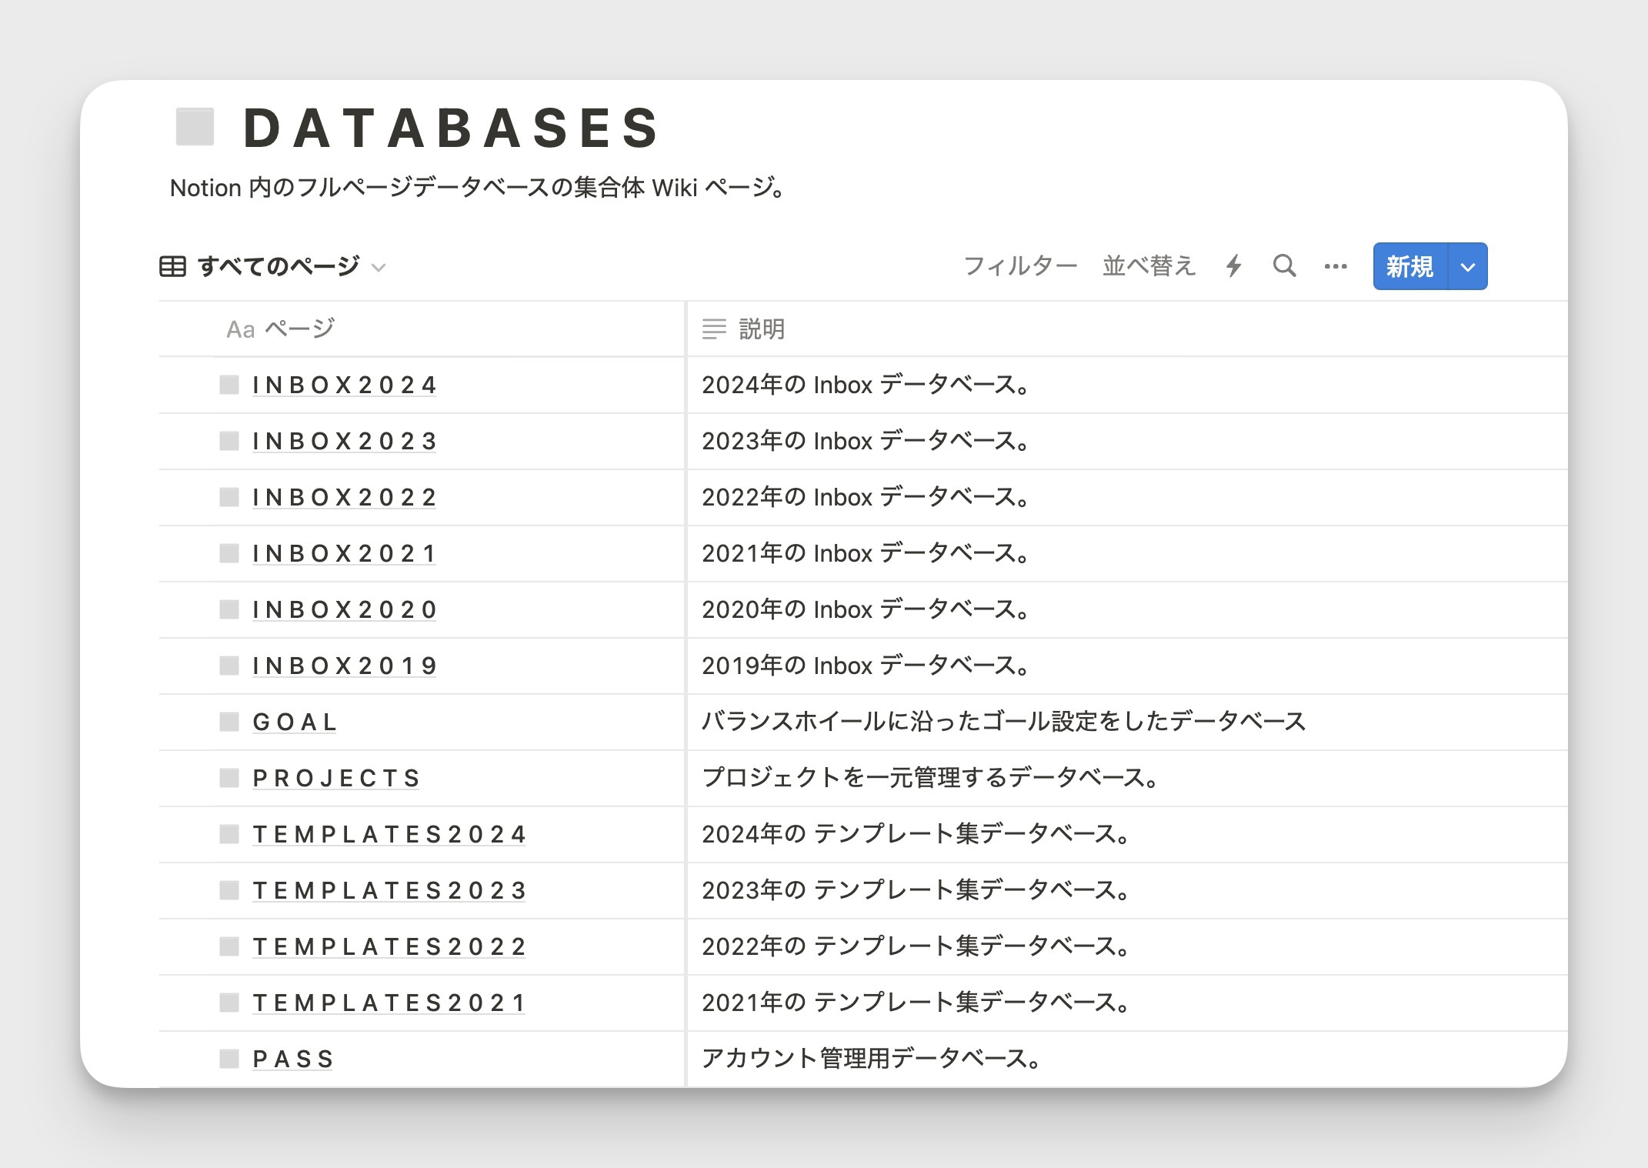Select cell '2022年の Inbox データベース。'

(1127, 497)
